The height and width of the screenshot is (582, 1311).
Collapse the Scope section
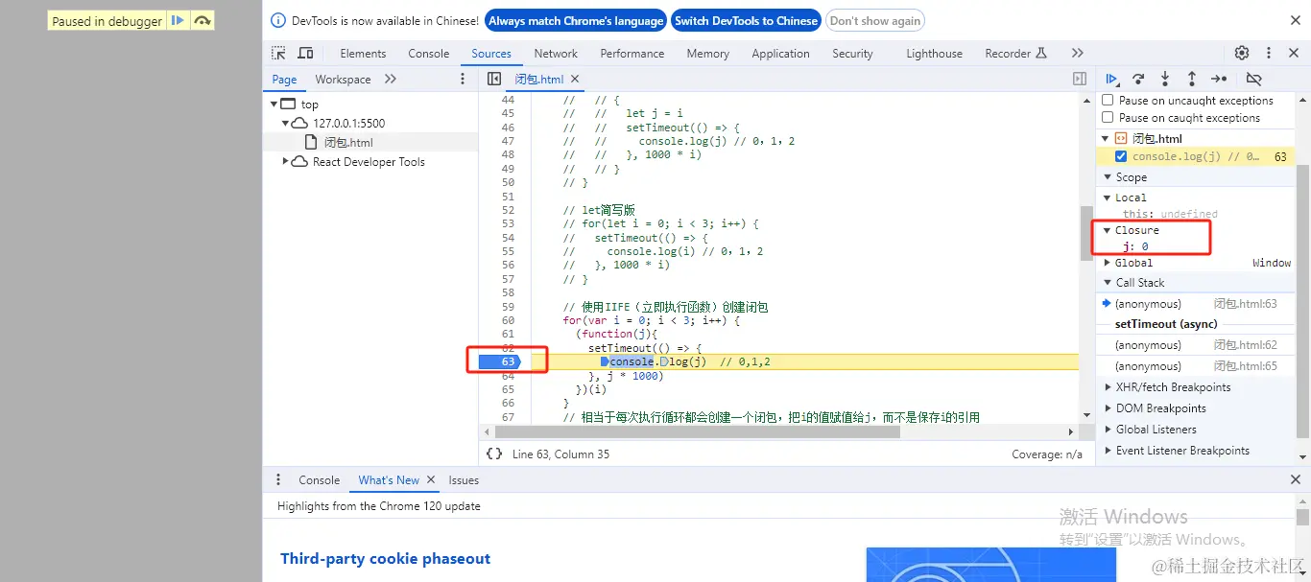[1106, 177]
